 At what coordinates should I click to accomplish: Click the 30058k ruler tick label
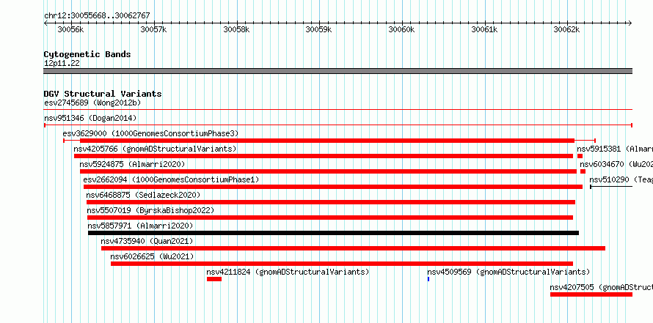coord(236,29)
